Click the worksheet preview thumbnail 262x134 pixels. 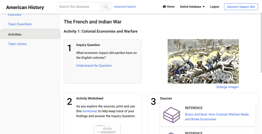pyautogui.click(x=107, y=129)
